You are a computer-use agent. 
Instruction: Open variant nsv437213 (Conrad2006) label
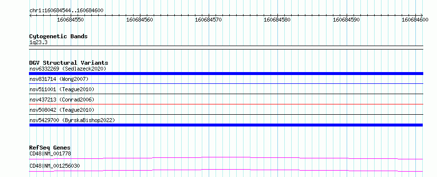[x=62, y=100]
